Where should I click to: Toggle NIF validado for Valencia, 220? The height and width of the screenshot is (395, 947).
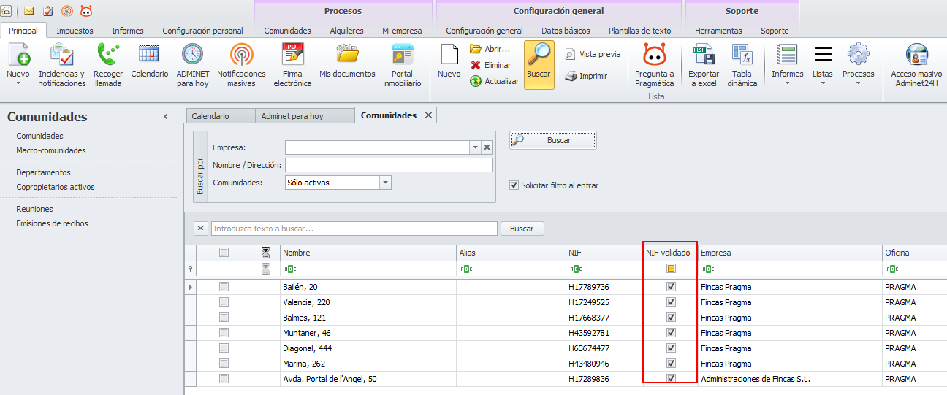click(x=671, y=302)
